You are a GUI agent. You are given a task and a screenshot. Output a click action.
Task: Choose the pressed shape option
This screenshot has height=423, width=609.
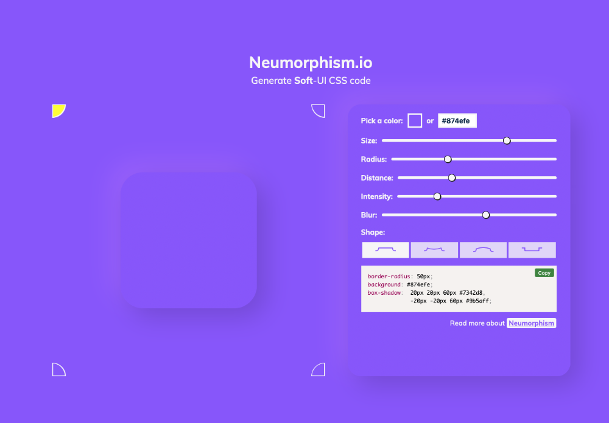click(532, 250)
